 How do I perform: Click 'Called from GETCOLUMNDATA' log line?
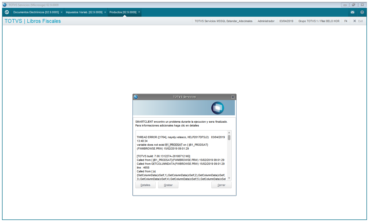pos(181,164)
